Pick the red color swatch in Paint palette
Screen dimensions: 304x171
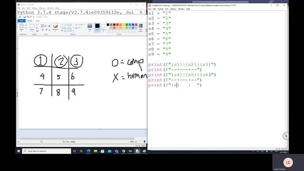point(117,25)
